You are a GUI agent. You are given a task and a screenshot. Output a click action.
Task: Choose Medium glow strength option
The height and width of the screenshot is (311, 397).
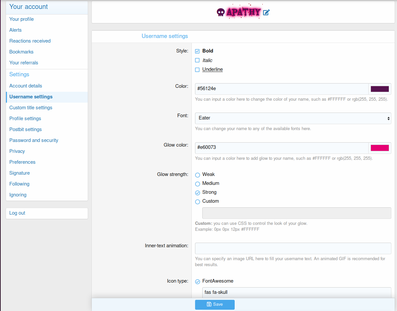click(x=198, y=184)
